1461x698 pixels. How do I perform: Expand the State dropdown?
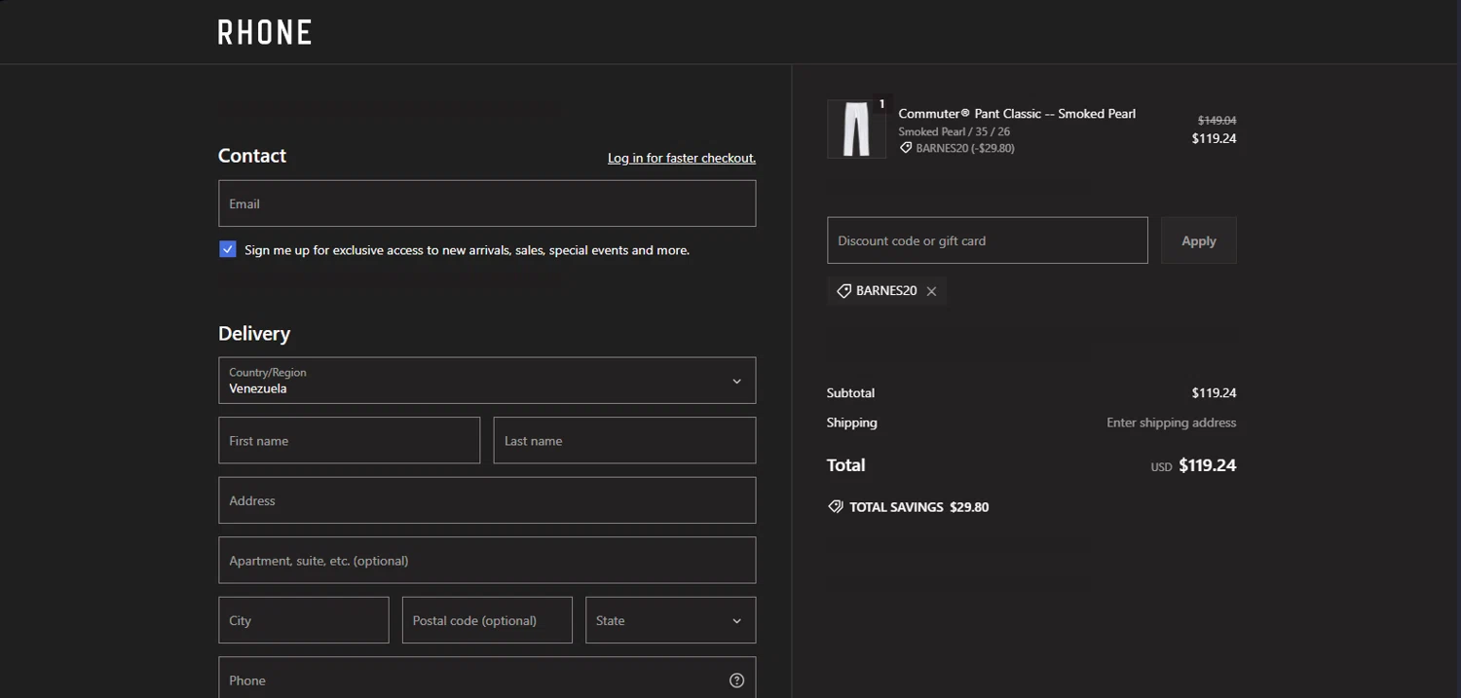[x=670, y=620]
